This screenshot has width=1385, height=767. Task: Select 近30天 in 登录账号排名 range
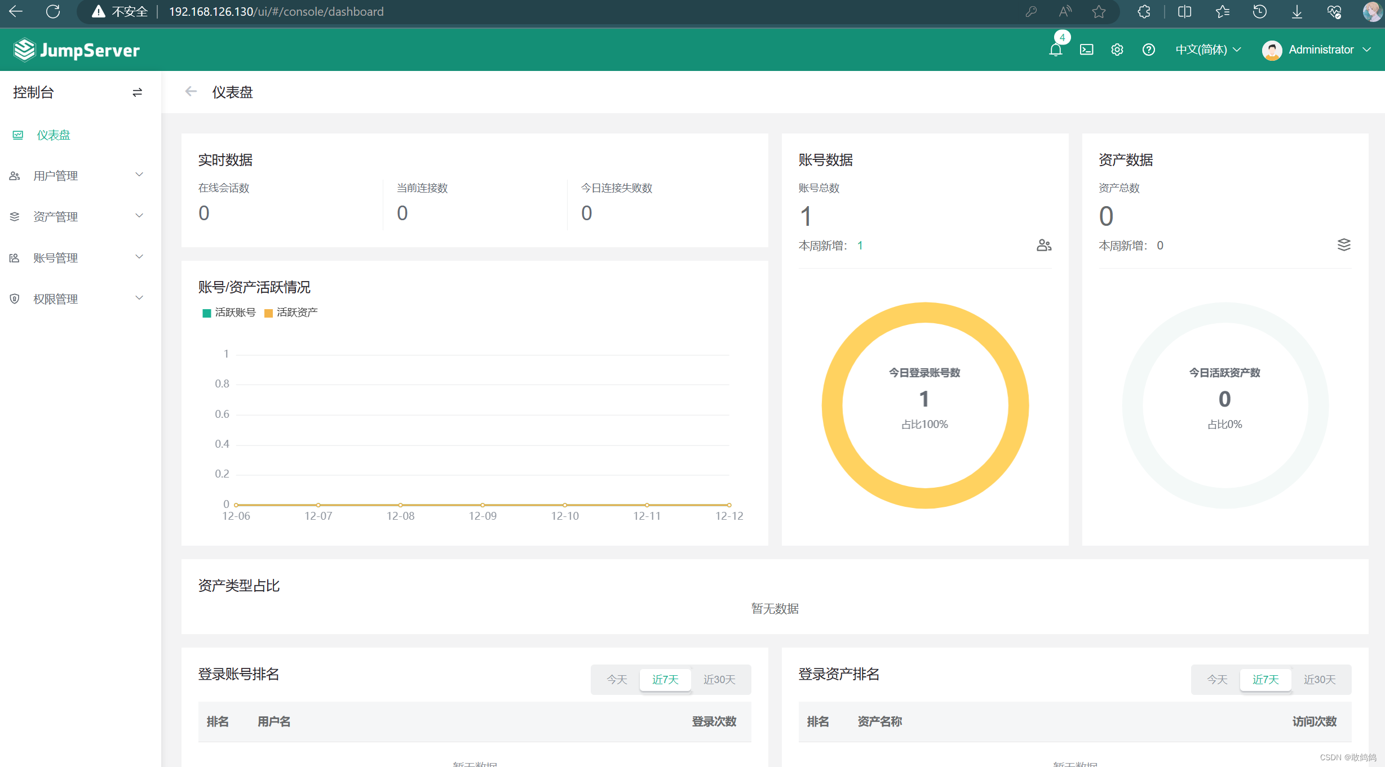click(719, 679)
